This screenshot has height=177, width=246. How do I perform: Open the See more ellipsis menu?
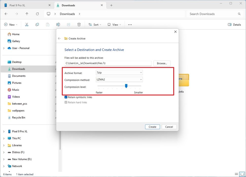click(130, 25)
